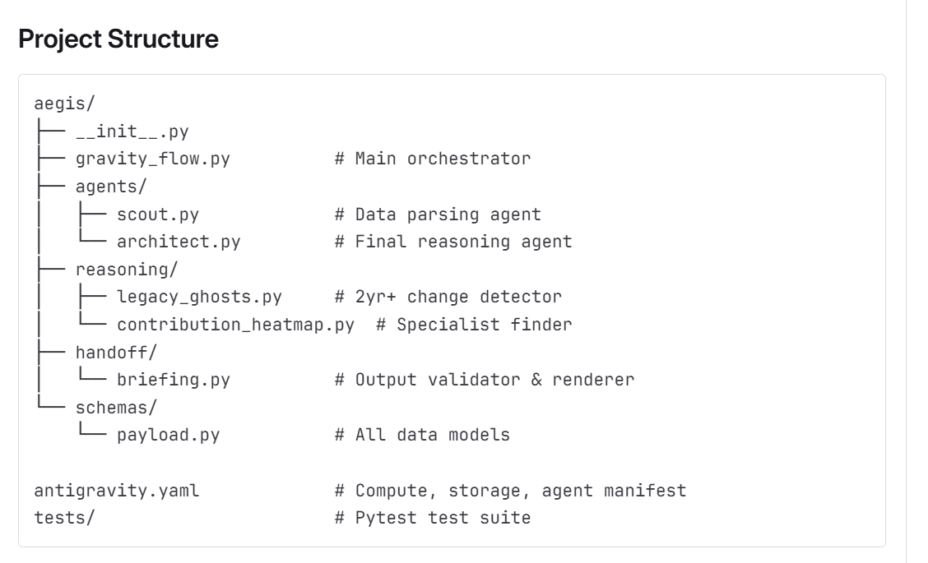Select the __init__.py file entry
928x563 pixels.
[132, 131]
